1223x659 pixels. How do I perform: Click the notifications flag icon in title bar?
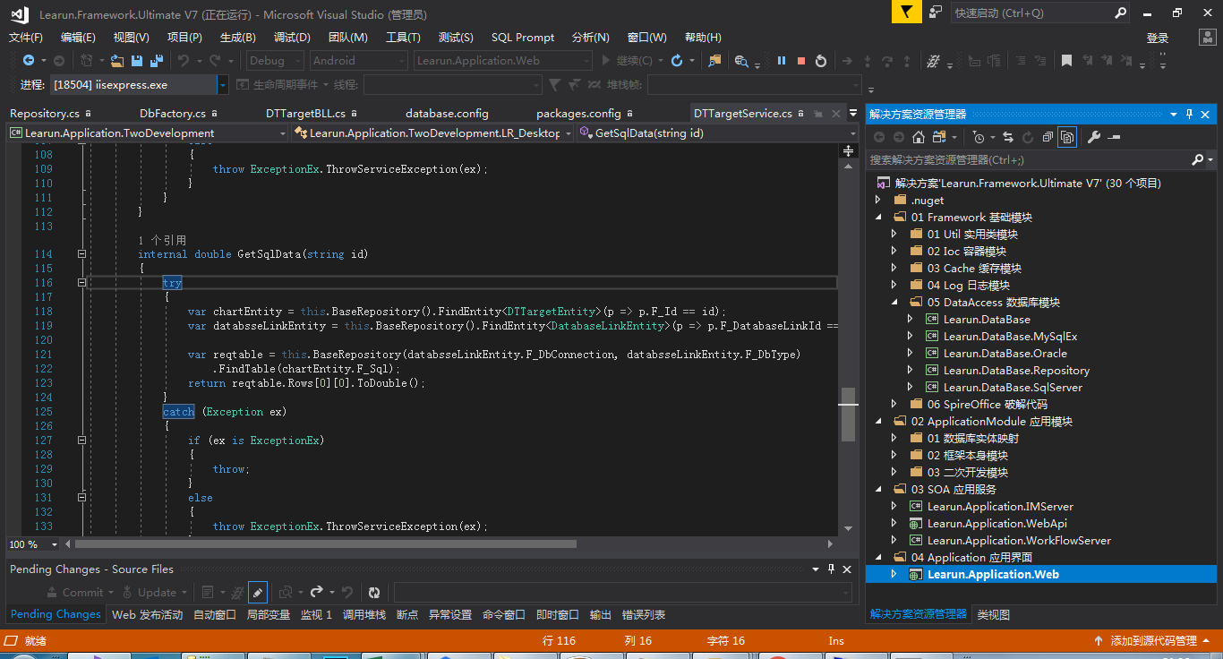906,13
